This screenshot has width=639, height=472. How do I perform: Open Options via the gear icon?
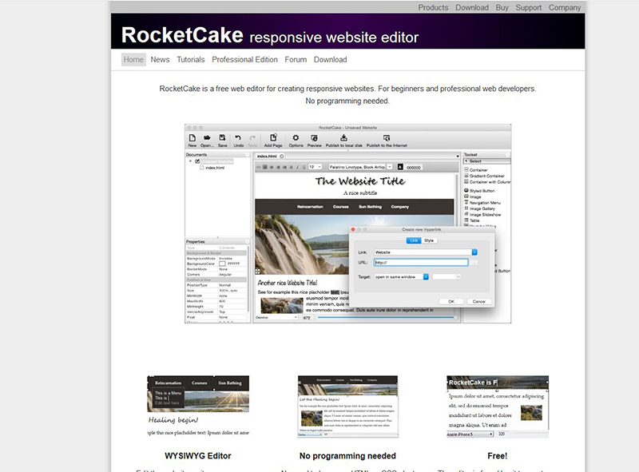coord(296,138)
